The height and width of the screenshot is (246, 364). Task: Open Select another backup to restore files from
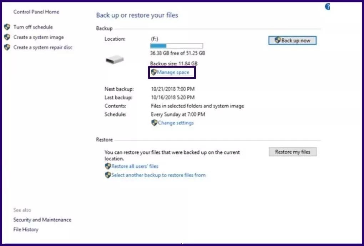click(158, 175)
